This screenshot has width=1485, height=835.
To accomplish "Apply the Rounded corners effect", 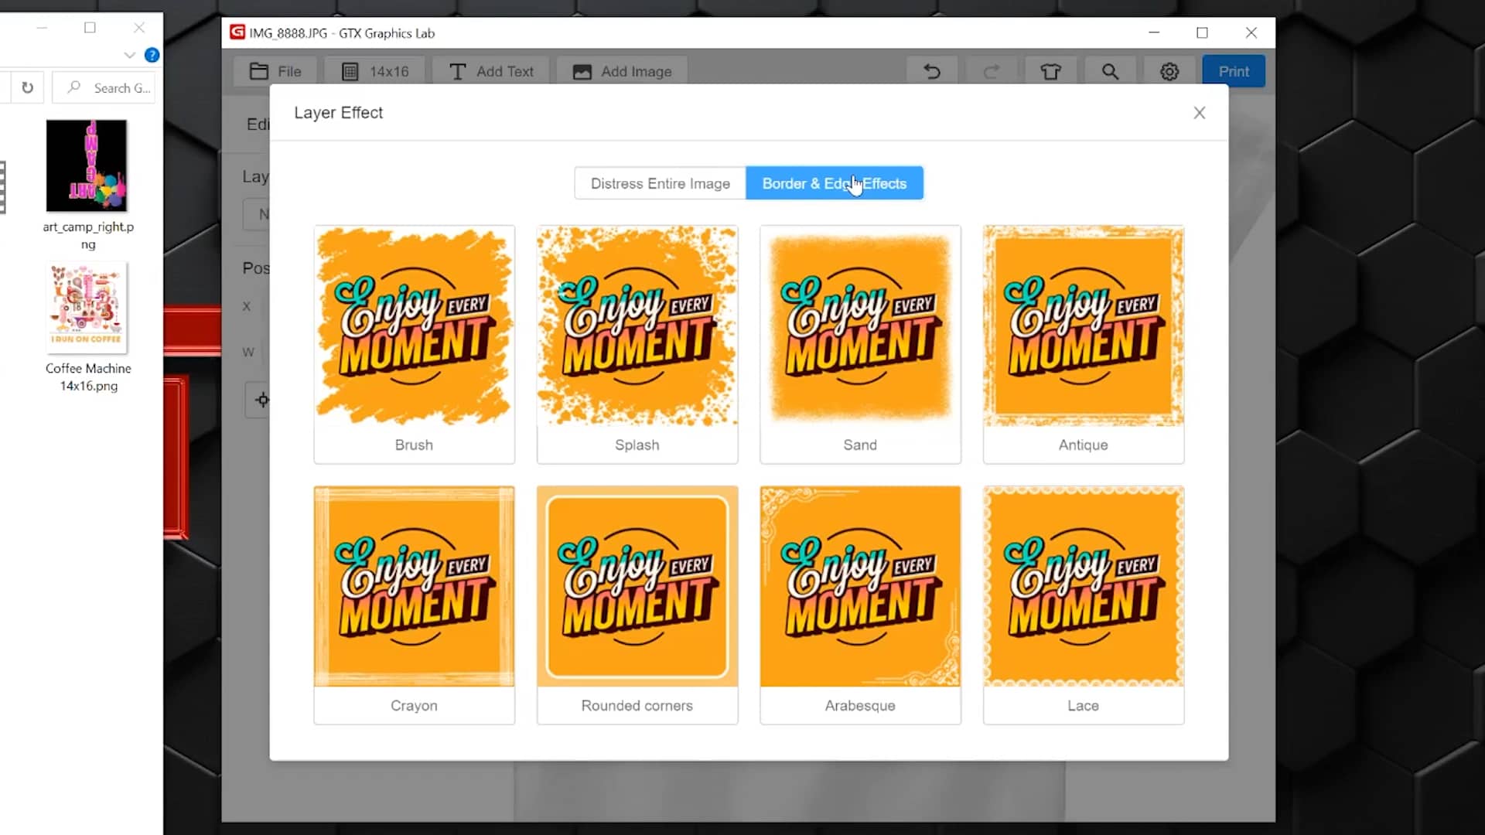I will pos(637,605).
